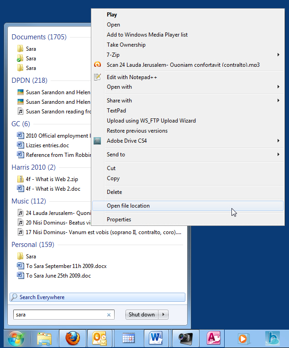Screen dimensions: 289x348
Task: Open 24 Lauda Jerusalem track in results
Action: point(54,213)
